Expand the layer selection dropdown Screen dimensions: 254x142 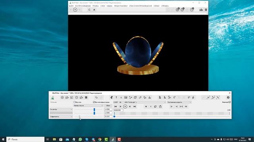point(140,102)
